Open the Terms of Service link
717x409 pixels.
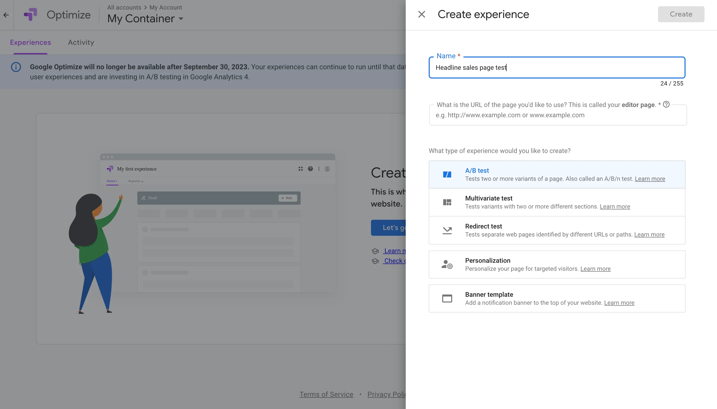tap(326, 394)
